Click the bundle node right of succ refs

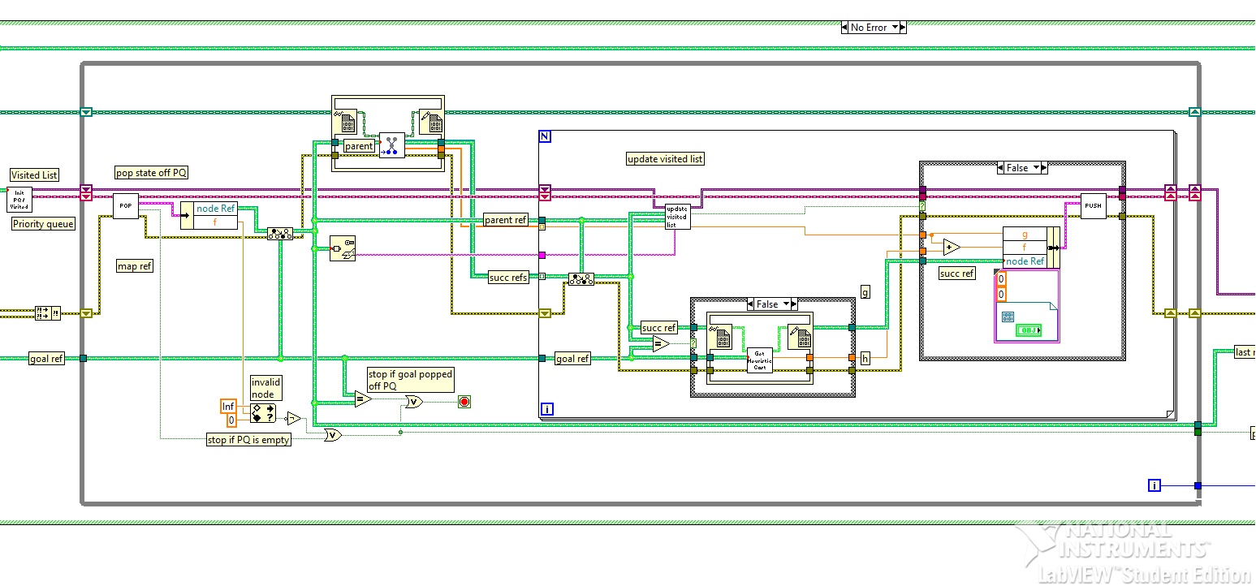pyautogui.click(x=581, y=279)
